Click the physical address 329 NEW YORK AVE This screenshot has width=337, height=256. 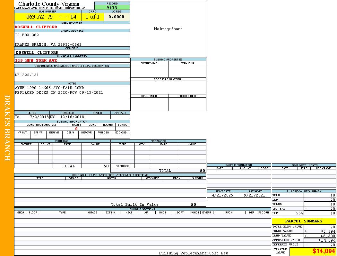click(36, 60)
